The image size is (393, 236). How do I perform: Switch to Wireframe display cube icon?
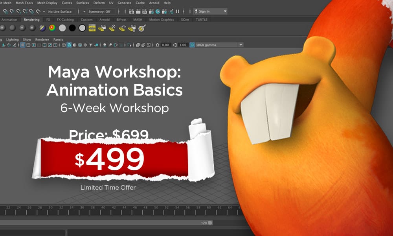(64, 45)
